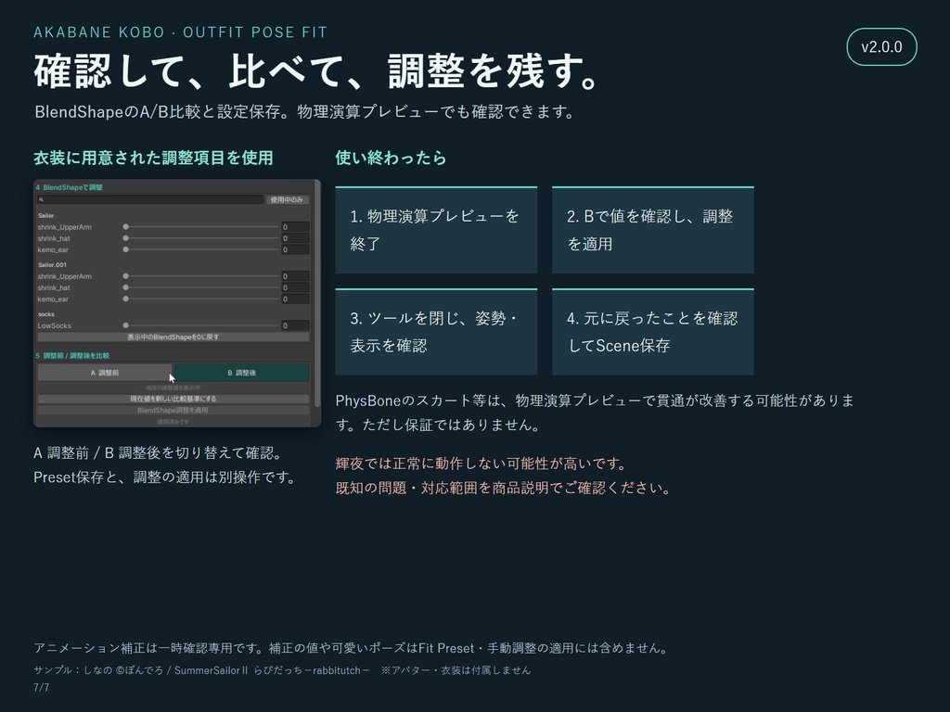Adjust the LowSocks slider
Viewport: 950px width, 712px height.
[201, 325]
